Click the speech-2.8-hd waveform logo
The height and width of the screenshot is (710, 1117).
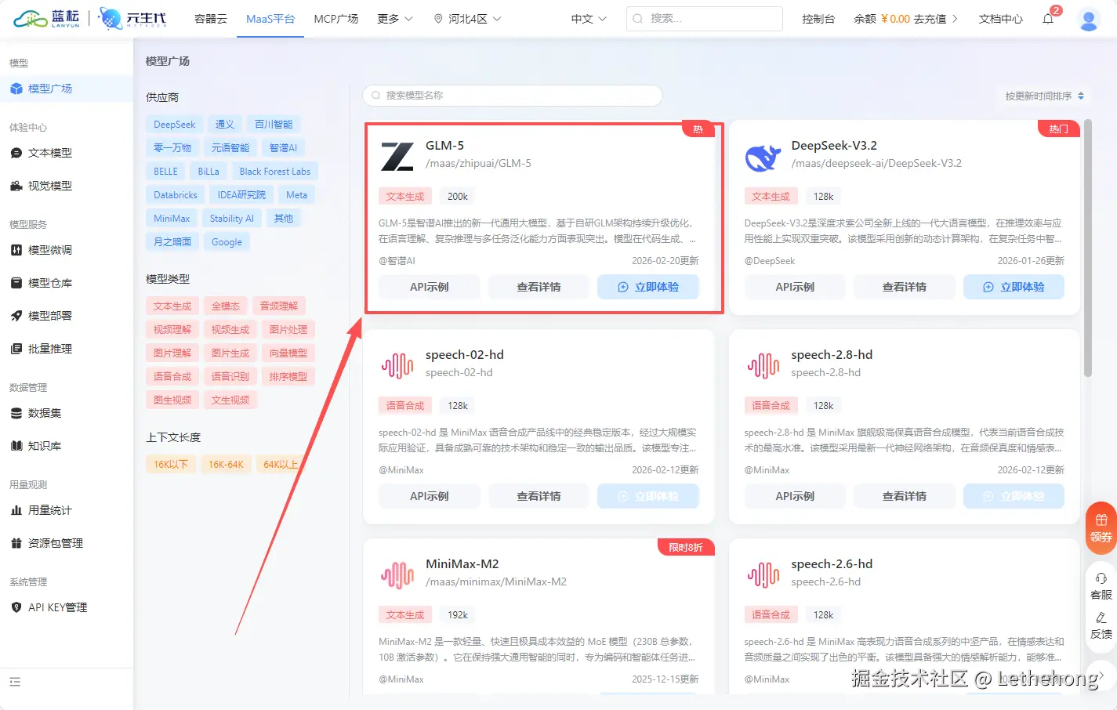tap(763, 365)
